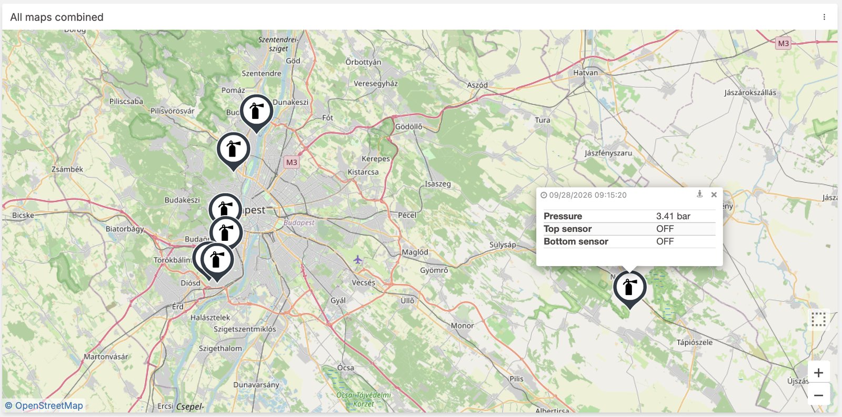
Task: Click the airport plane icon near Vecsés
Action: [358, 259]
